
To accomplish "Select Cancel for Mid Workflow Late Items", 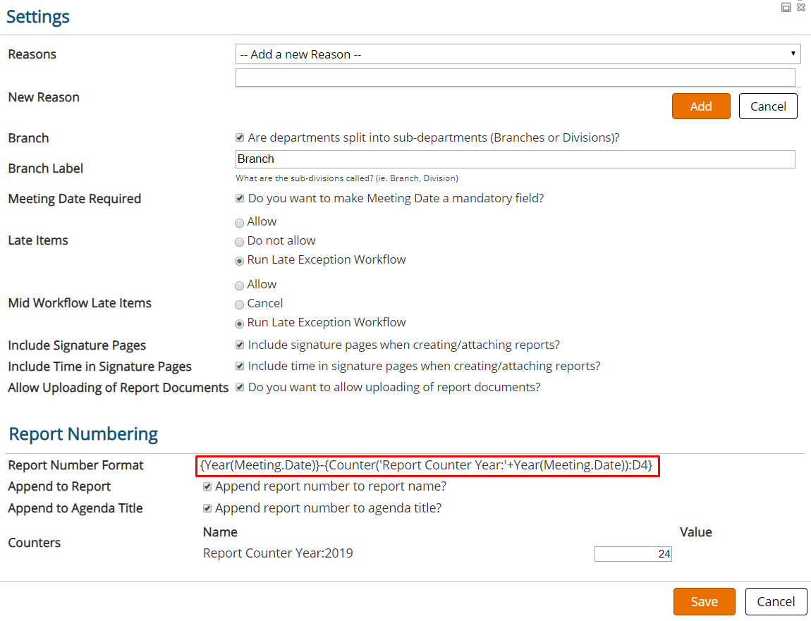I will pyautogui.click(x=239, y=305).
